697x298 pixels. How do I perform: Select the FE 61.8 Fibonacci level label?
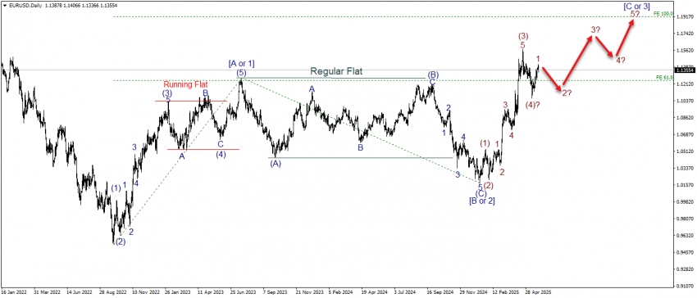click(x=664, y=77)
